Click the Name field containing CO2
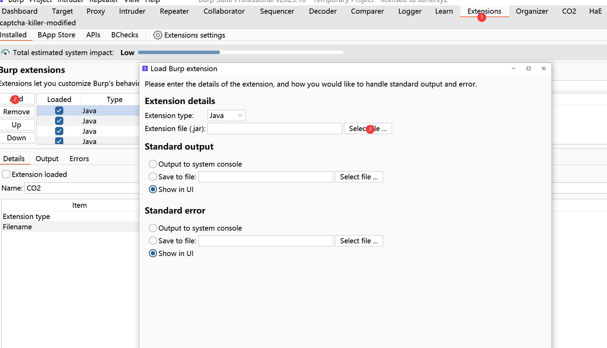The height and width of the screenshot is (348, 607). click(82, 188)
